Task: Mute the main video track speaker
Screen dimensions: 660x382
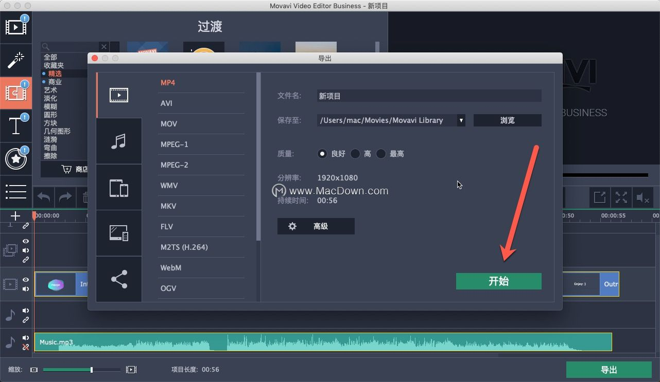Action: point(26,289)
